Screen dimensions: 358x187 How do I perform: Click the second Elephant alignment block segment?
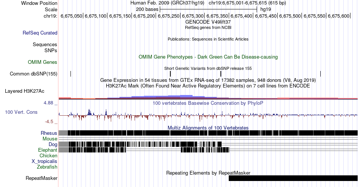click(x=205, y=150)
